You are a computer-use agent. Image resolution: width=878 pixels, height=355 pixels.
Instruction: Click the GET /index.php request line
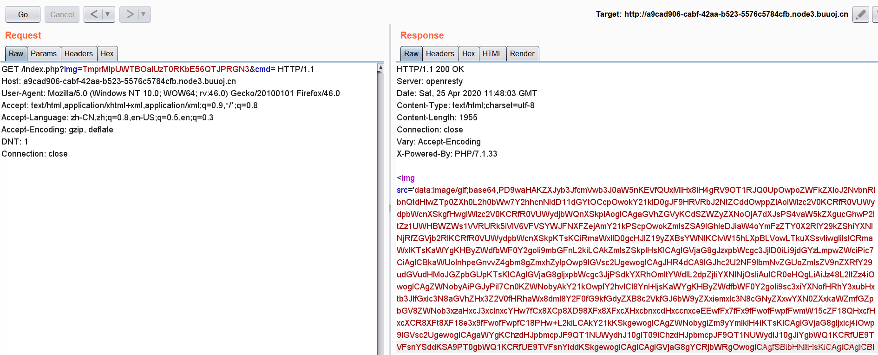pyautogui.click(x=158, y=69)
